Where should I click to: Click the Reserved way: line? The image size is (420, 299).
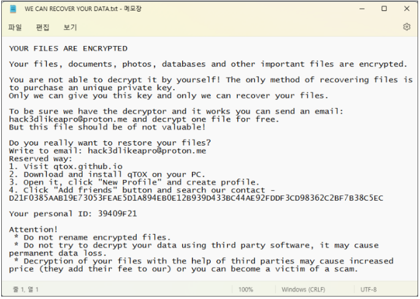[x=40, y=159]
